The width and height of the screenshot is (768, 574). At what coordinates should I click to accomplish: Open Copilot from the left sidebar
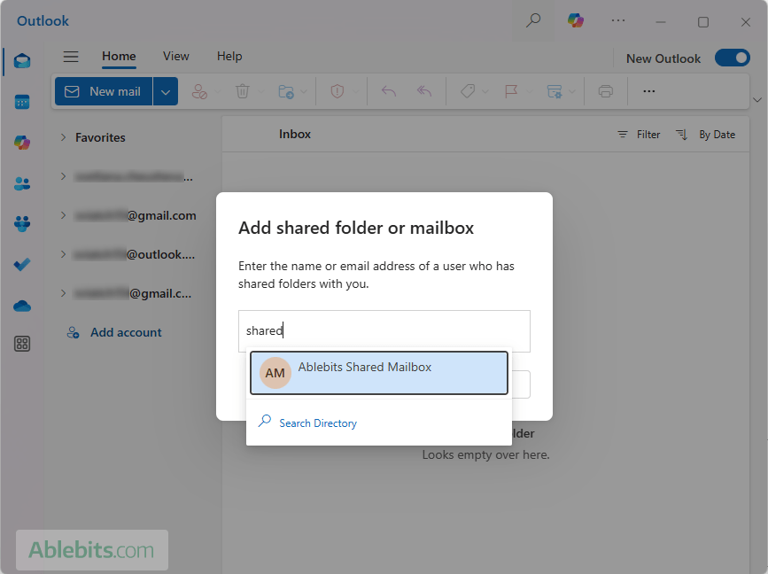22,143
